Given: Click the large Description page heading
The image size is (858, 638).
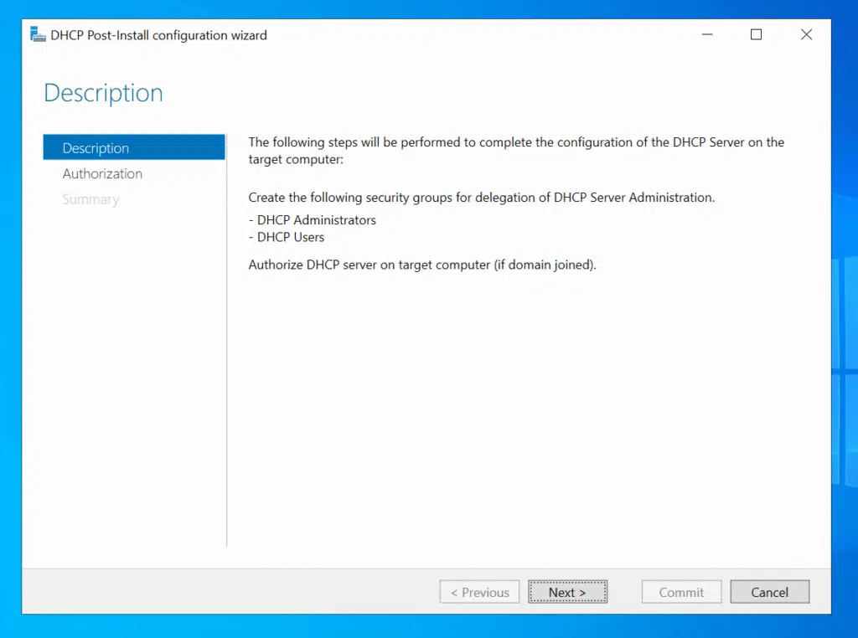Looking at the screenshot, I should coord(103,93).
